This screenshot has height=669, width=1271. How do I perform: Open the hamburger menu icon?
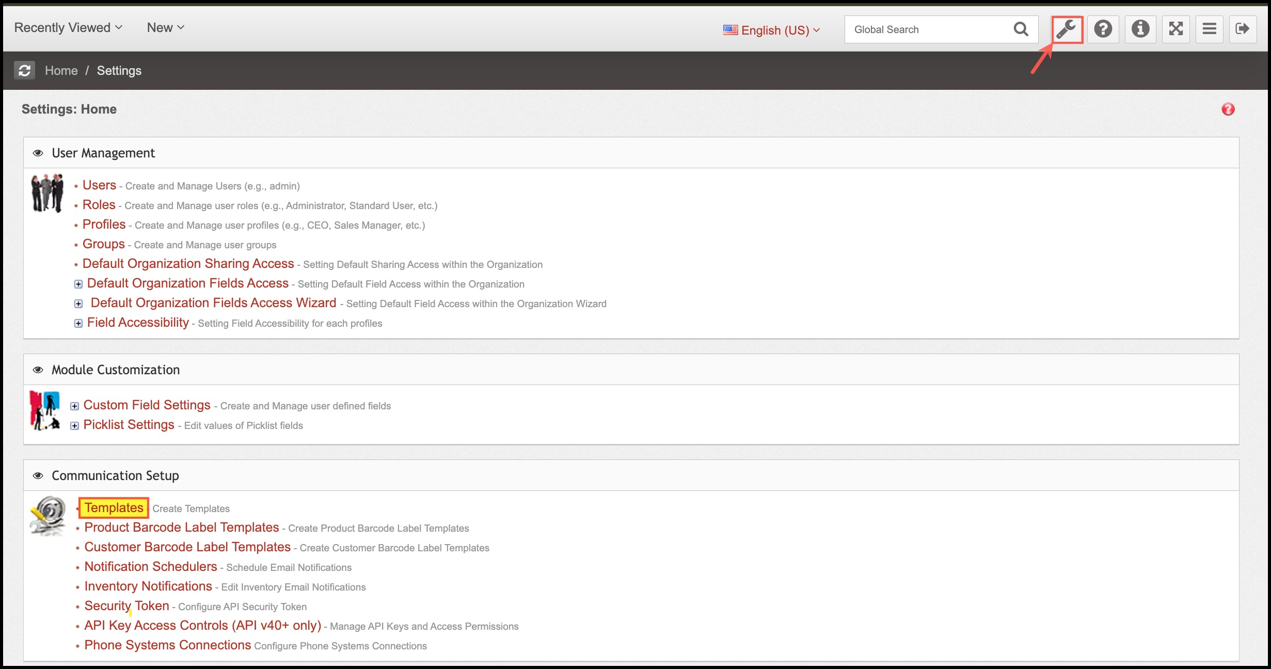pos(1210,29)
